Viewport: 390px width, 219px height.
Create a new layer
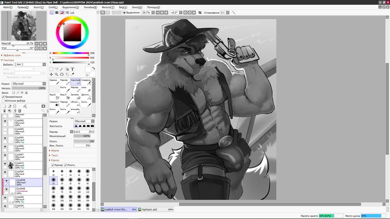pyautogui.click(x=4, y=106)
